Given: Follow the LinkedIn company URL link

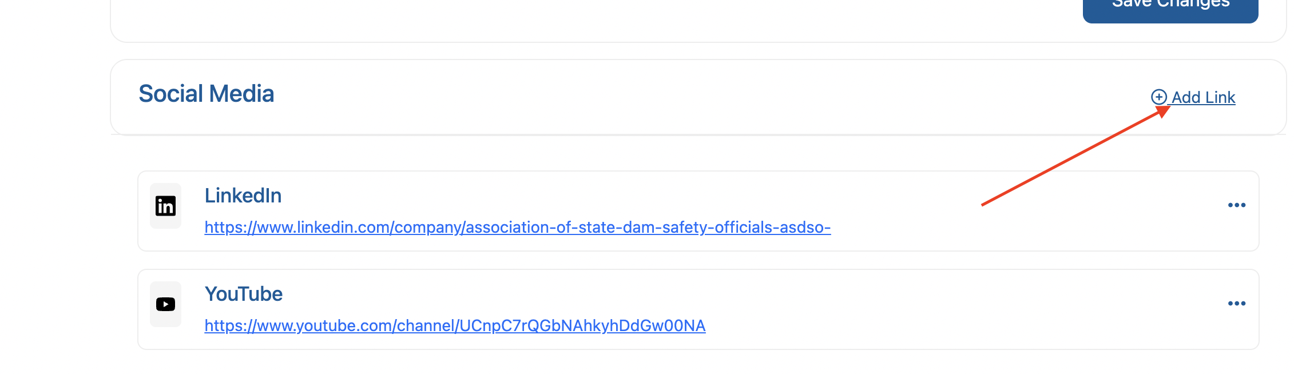Looking at the screenshot, I should [x=517, y=228].
